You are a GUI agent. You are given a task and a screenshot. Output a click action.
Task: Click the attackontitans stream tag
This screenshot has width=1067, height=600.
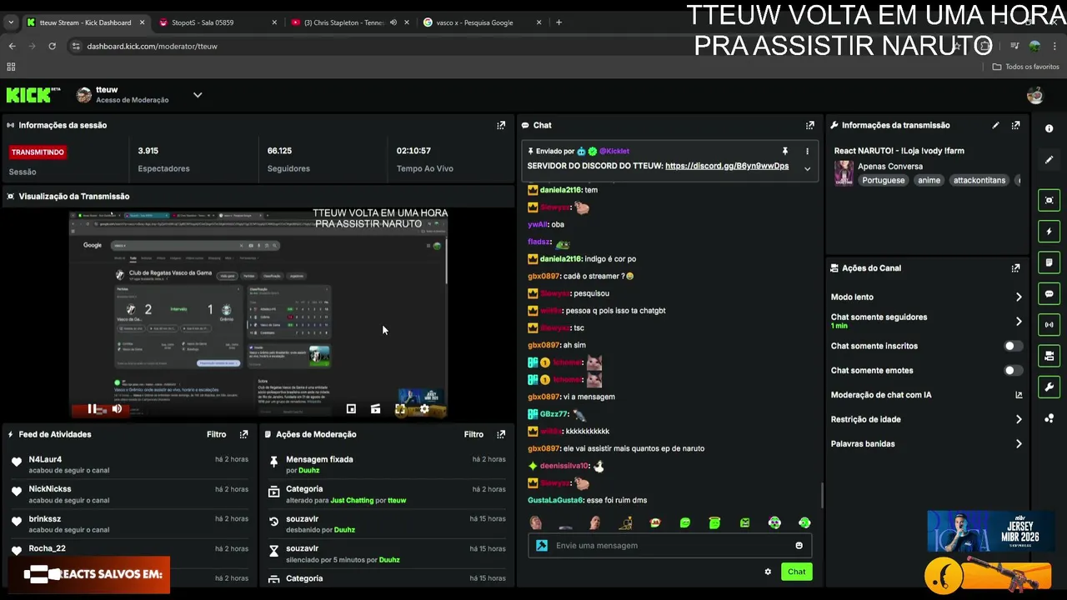979,180
